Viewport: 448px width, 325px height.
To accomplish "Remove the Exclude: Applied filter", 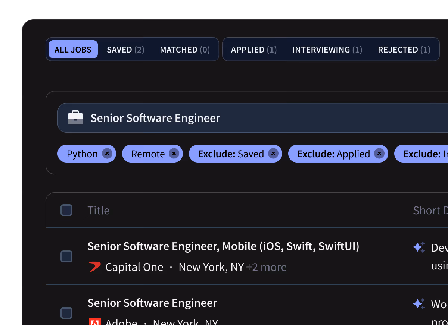I will pyautogui.click(x=379, y=154).
